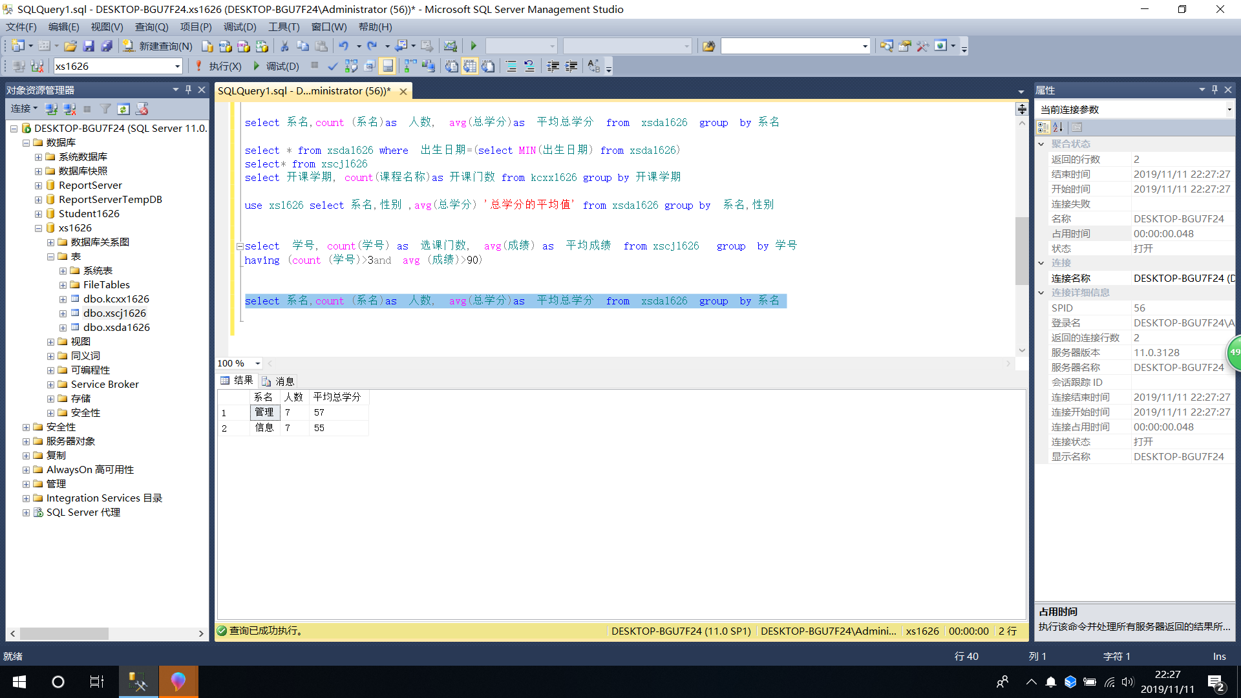
Task: Click the Save icon in toolbar
Action: (x=89, y=46)
